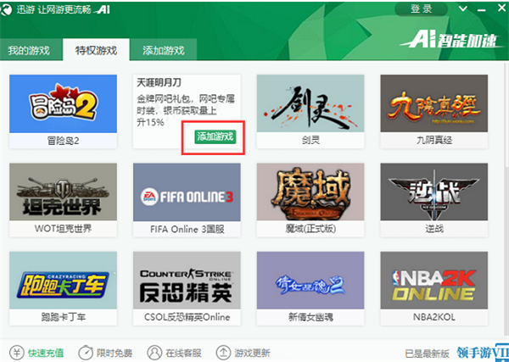Click the AI智能加速 banner
Image resolution: width=509 pixels, height=362 pixels.
pos(448,40)
